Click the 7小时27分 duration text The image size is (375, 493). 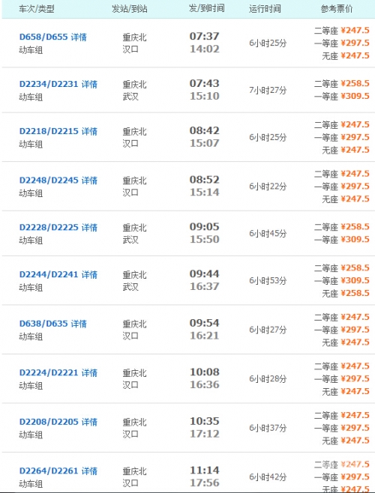(x=268, y=91)
